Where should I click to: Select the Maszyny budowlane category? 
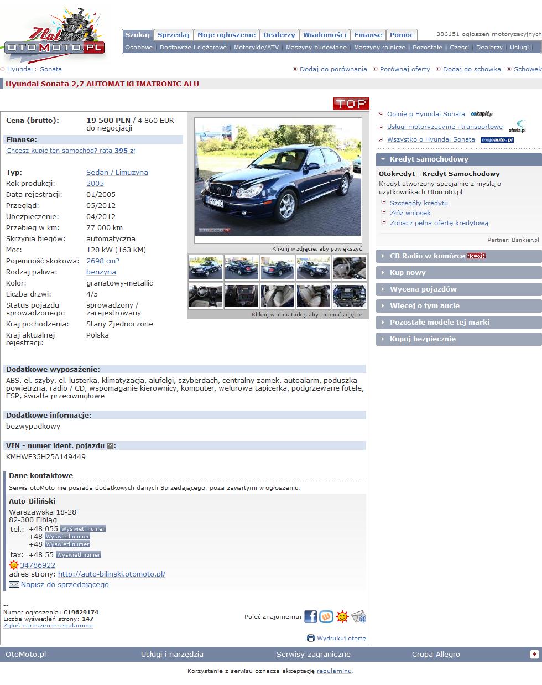click(x=316, y=48)
